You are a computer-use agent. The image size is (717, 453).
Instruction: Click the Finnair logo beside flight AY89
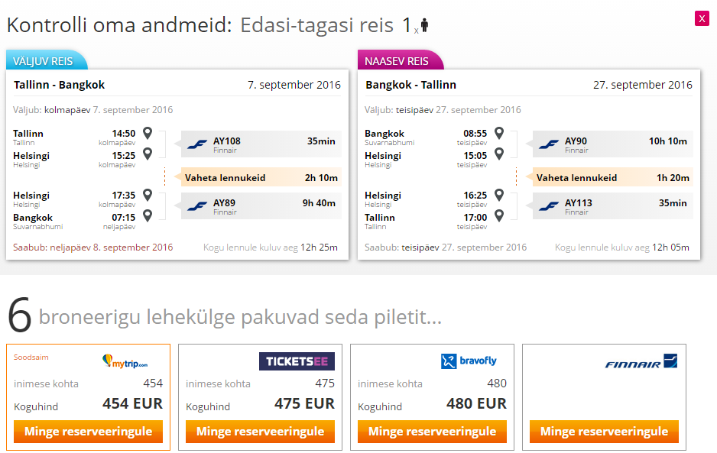pos(197,206)
